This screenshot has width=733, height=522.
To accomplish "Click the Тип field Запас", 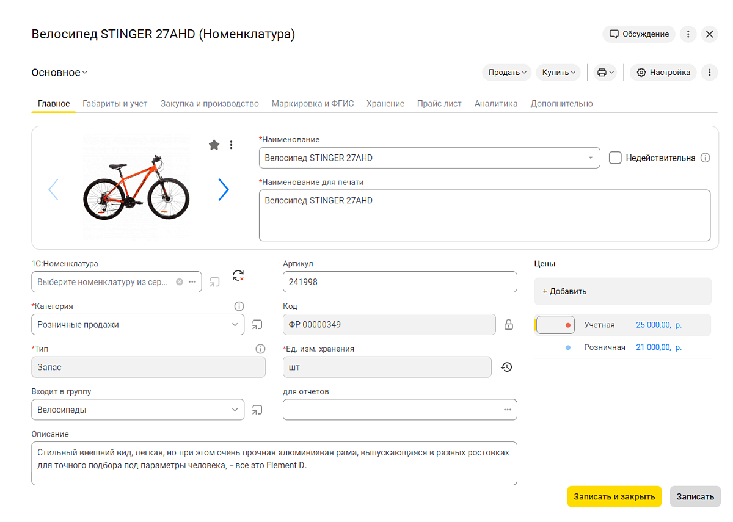I will (148, 367).
